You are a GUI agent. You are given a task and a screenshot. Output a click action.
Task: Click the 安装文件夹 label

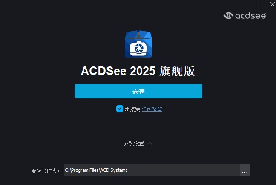[x=45, y=171]
